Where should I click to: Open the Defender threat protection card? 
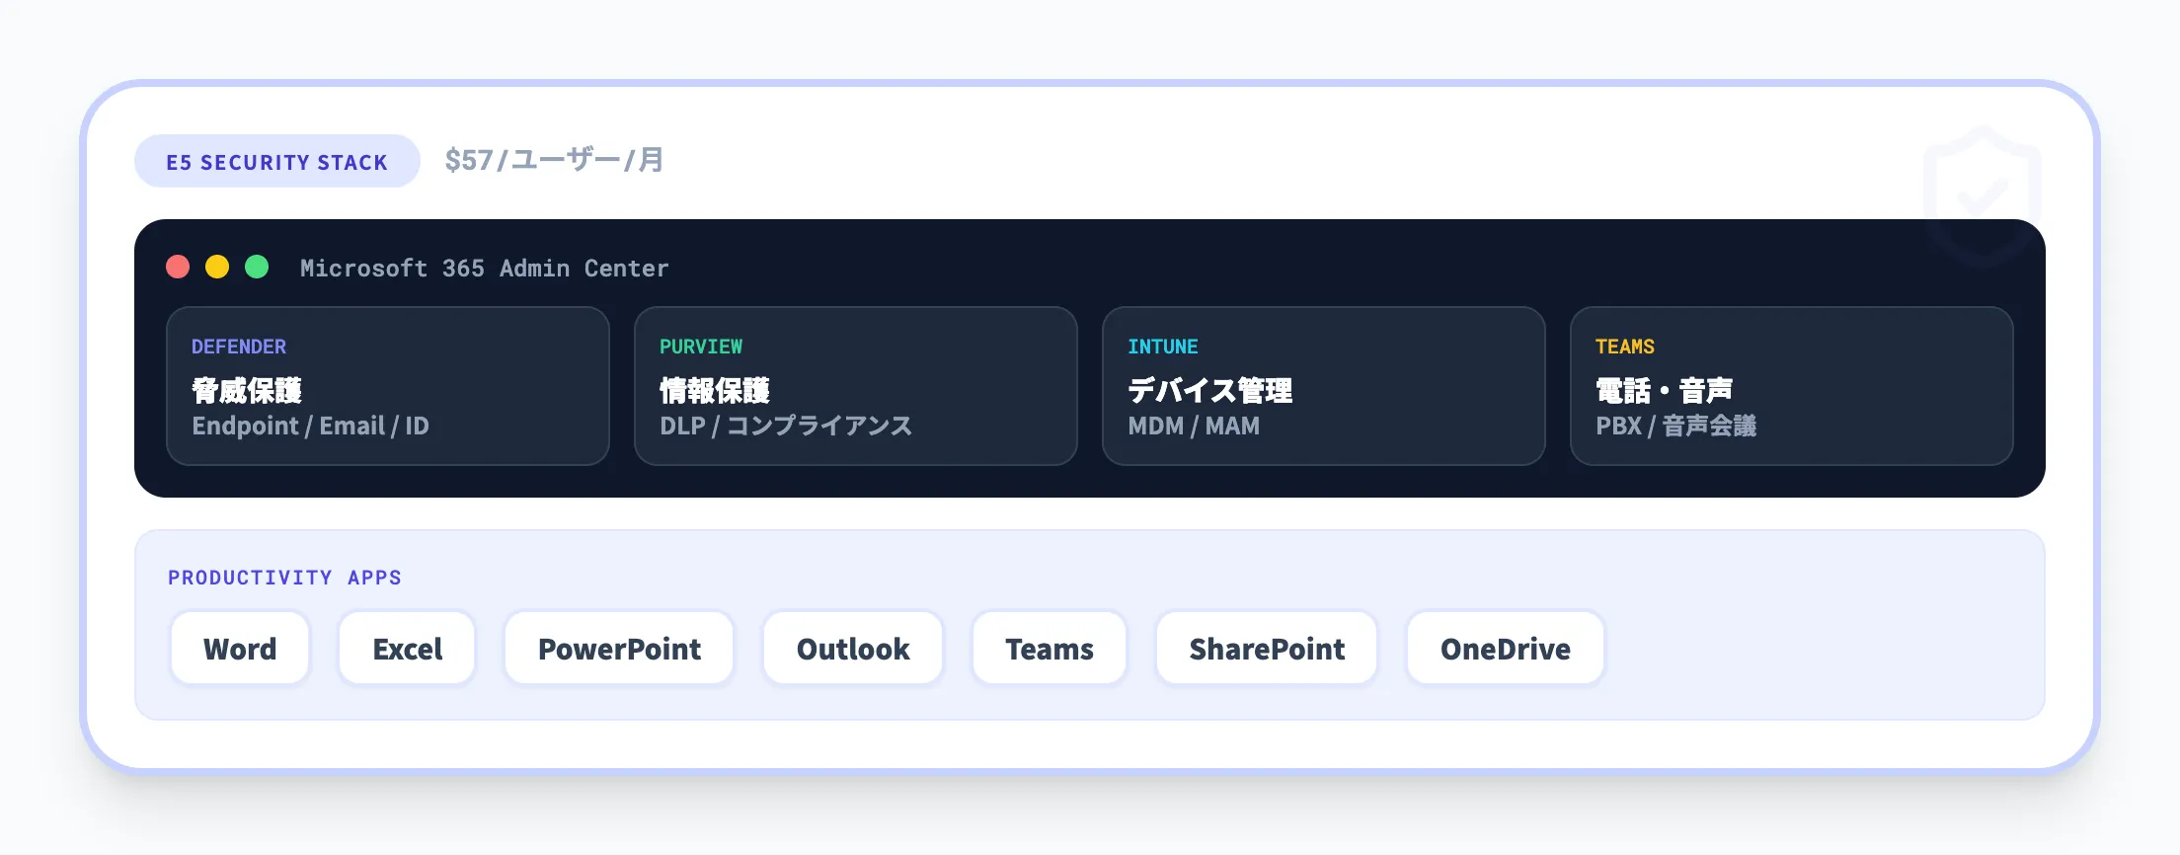point(387,386)
